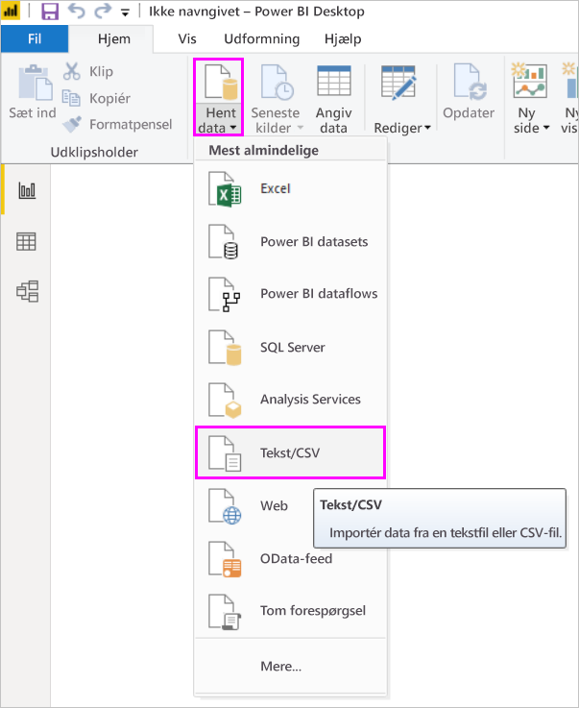The height and width of the screenshot is (708, 579).
Task: Switch to the Hjem ribbon tab
Action: [x=114, y=38]
